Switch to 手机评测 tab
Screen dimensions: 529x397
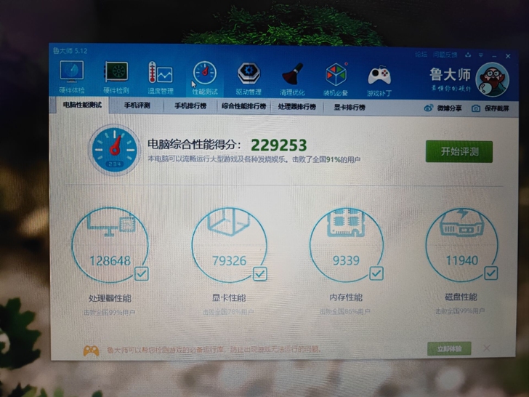pyautogui.click(x=137, y=105)
